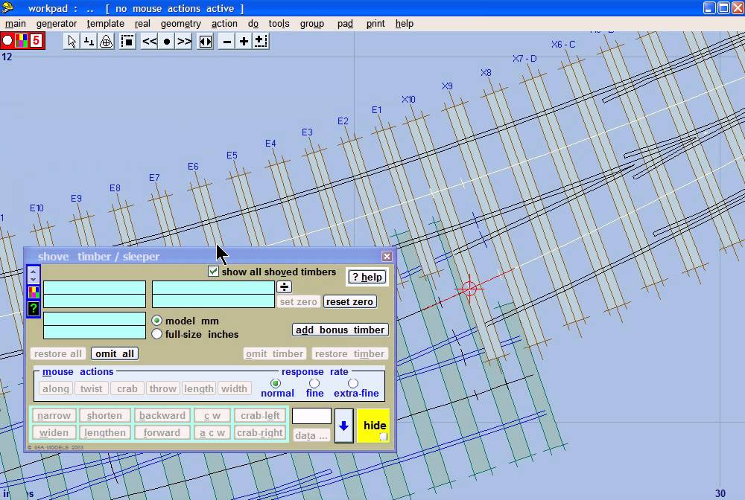Click the white circle icon in red toolbar box
745x500 pixels.
pyautogui.click(x=7, y=41)
